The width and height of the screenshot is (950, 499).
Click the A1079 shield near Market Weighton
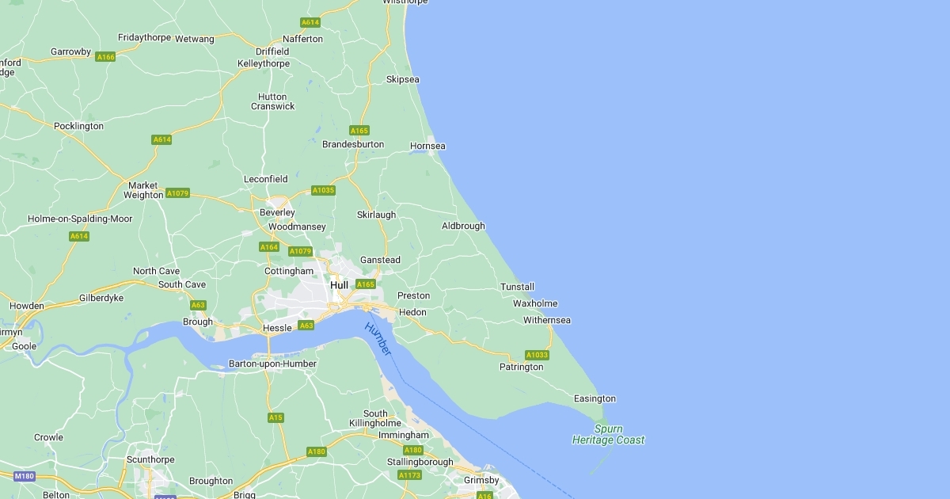pos(177,193)
